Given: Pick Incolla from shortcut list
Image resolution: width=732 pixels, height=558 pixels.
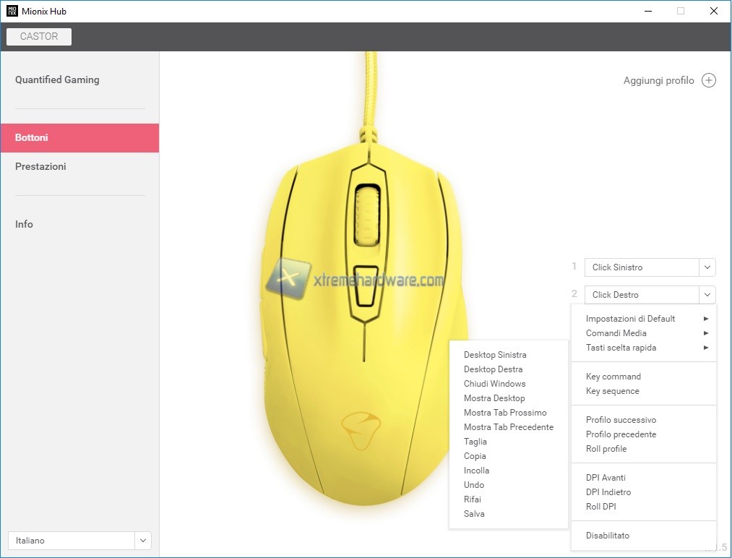Looking at the screenshot, I should click(x=476, y=471).
